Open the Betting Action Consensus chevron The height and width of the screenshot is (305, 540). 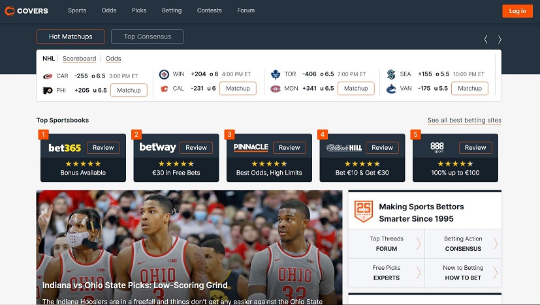click(495, 244)
